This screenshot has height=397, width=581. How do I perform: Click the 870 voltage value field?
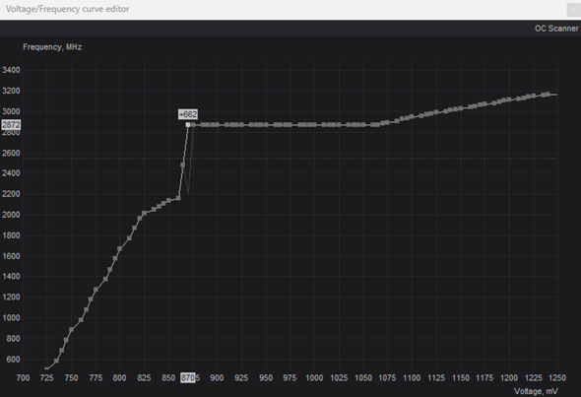point(187,377)
